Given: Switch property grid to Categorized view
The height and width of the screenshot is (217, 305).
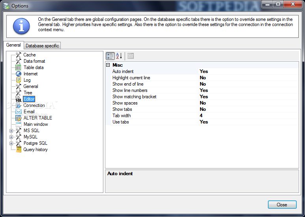Looking at the screenshot, I should 110,56.
